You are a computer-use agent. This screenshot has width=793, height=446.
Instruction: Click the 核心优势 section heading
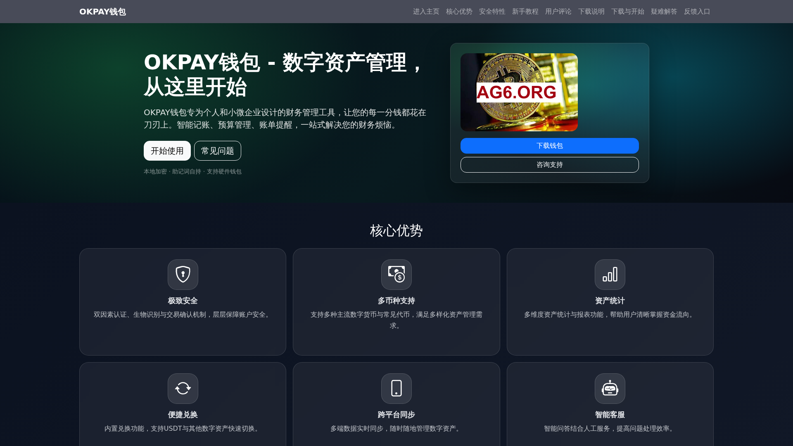click(396, 230)
